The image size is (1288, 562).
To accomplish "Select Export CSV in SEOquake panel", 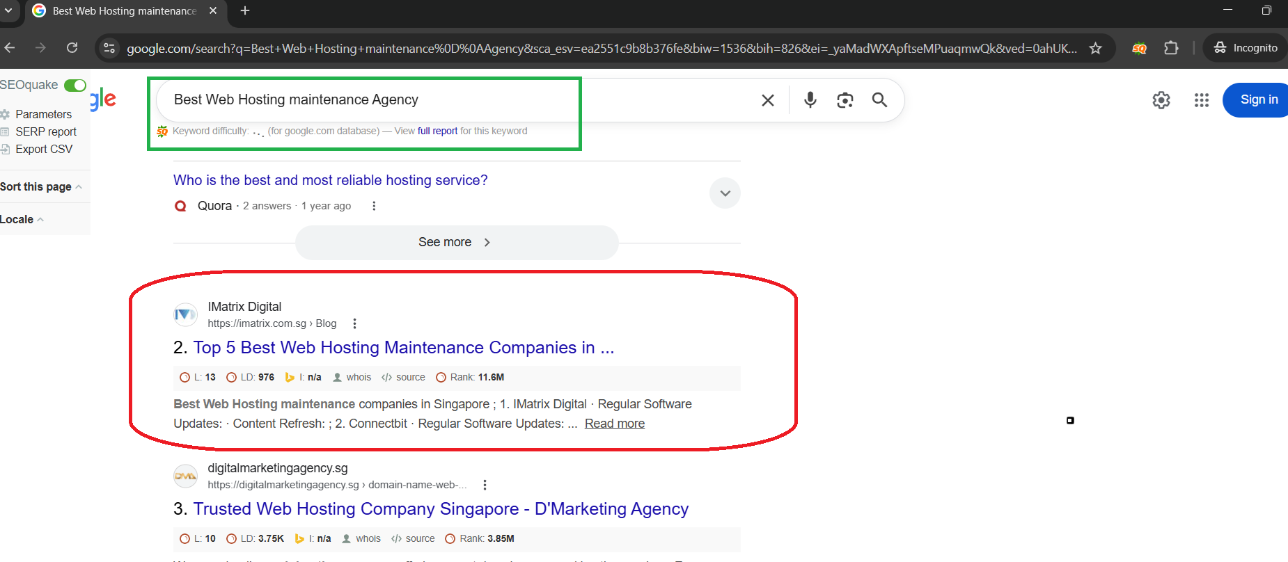I will pos(43,149).
